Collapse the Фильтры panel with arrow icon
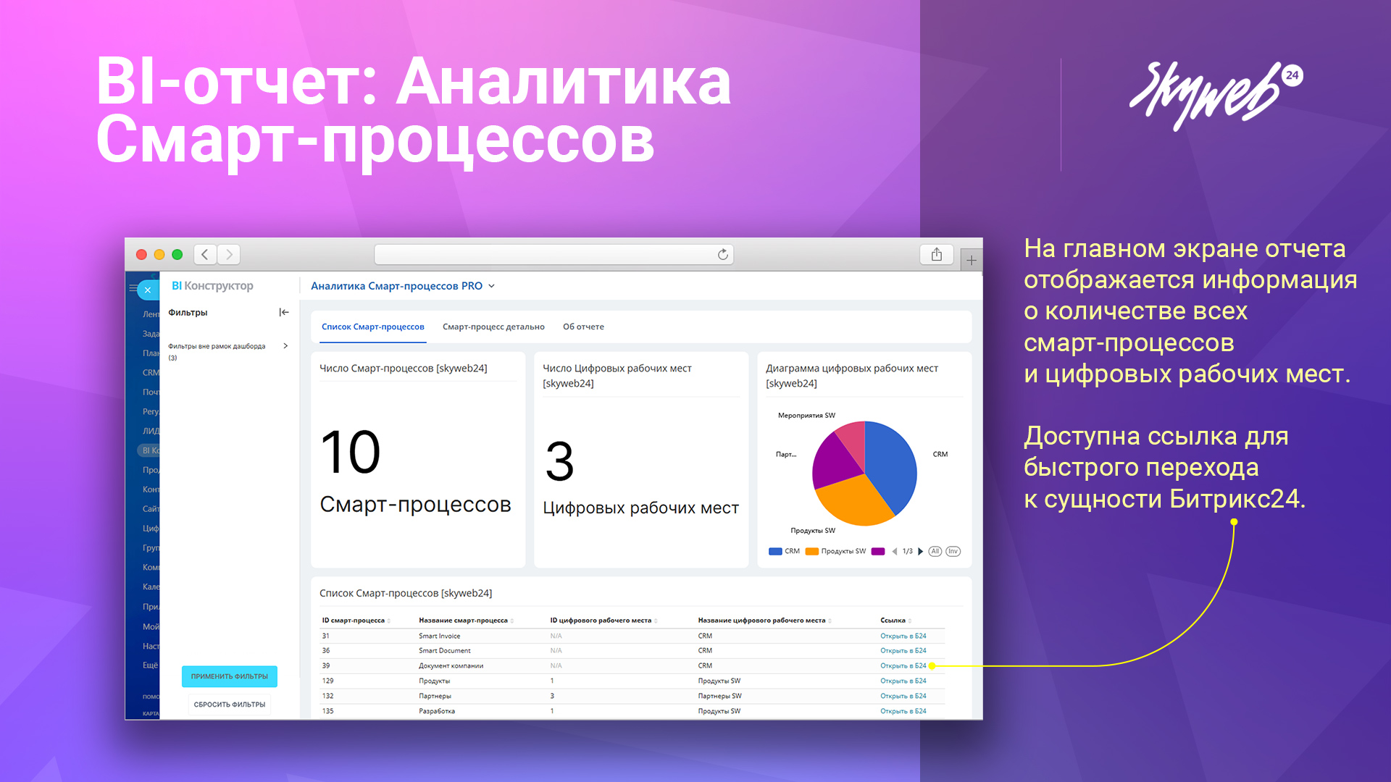 (x=284, y=312)
